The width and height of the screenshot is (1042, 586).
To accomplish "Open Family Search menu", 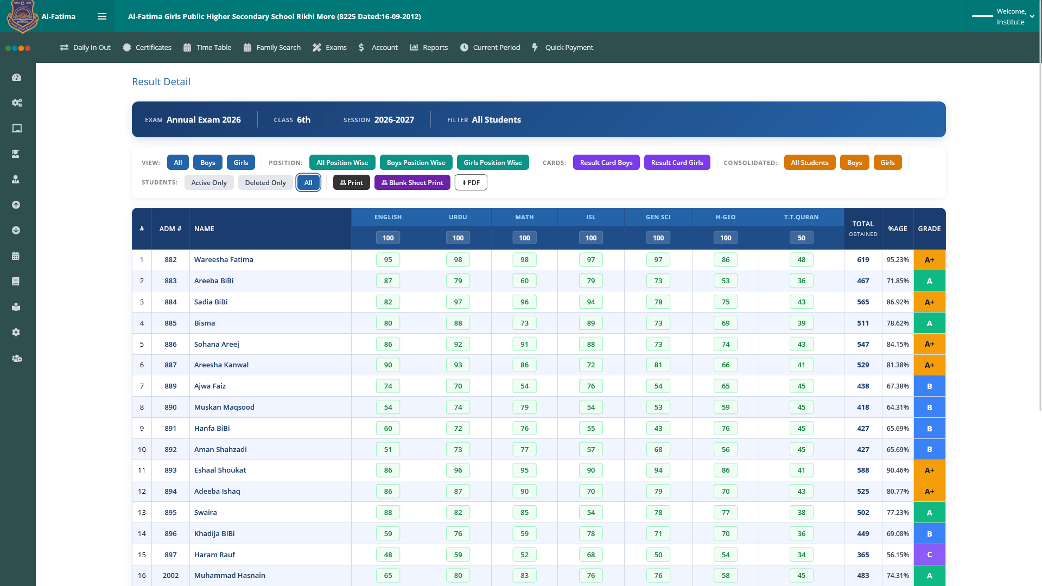I will 272,48.
